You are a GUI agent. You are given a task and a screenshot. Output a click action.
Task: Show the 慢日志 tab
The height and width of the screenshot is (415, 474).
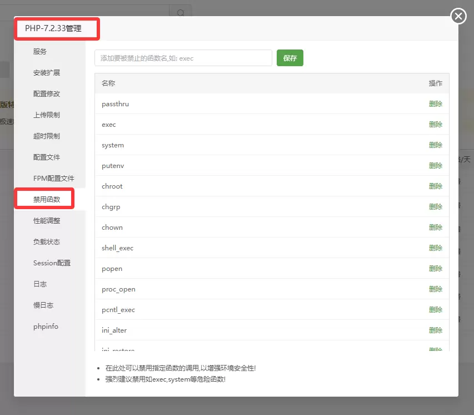click(x=43, y=305)
